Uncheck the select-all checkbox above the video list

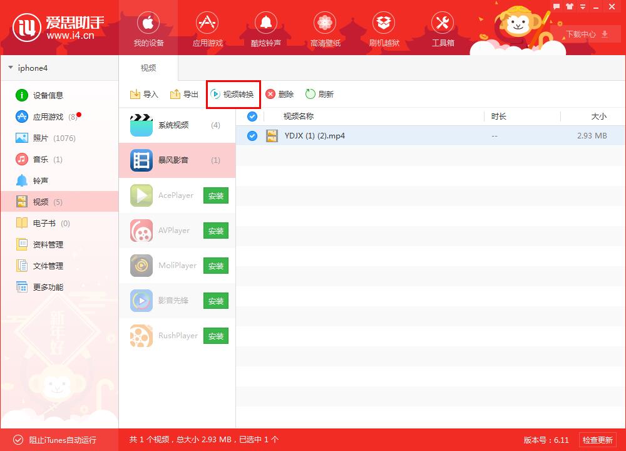point(252,117)
